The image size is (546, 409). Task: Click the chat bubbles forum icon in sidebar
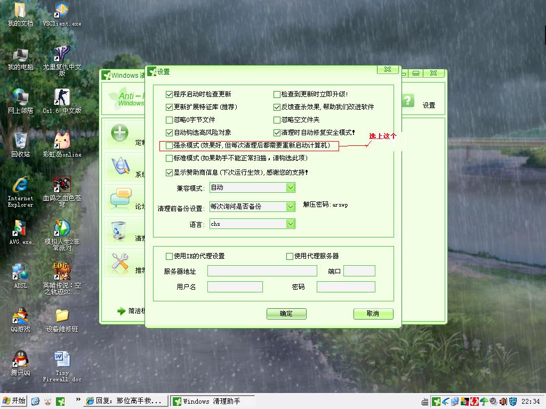click(x=120, y=198)
